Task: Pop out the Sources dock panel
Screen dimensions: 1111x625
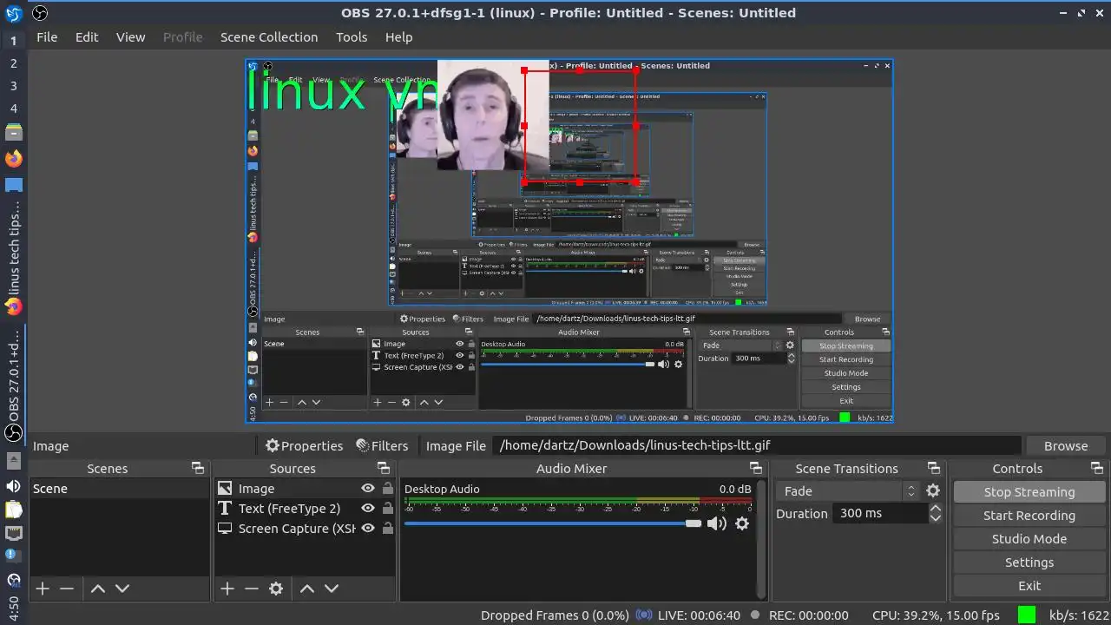Action: pos(384,468)
